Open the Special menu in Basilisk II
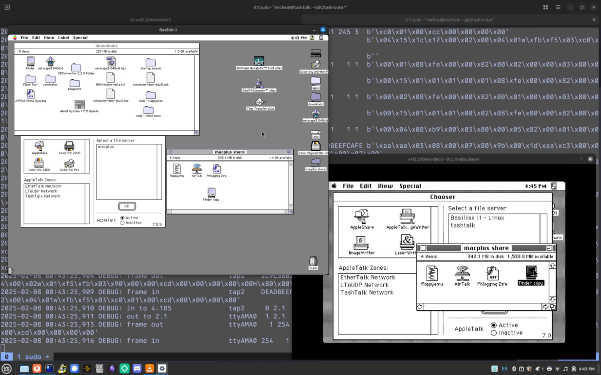The width and height of the screenshot is (601, 375). [80, 37]
